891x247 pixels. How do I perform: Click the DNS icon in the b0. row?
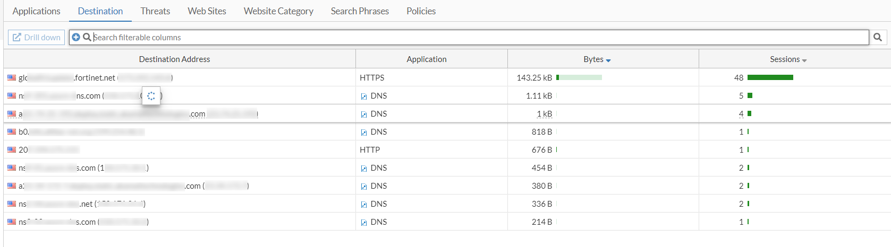point(364,133)
